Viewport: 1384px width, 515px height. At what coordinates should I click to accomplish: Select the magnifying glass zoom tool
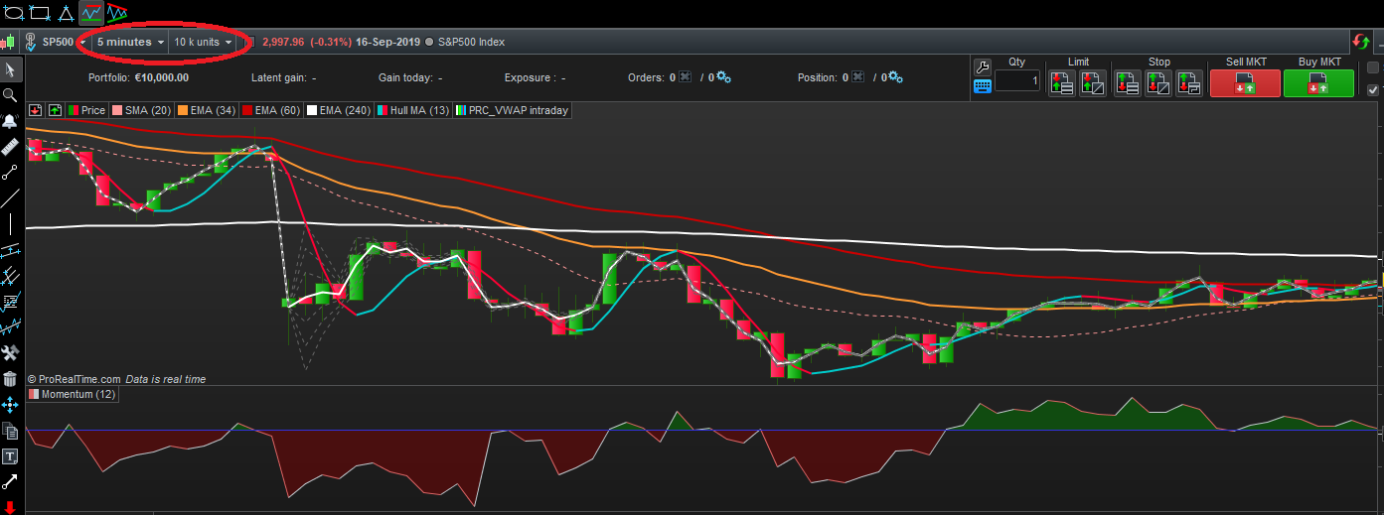point(10,95)
